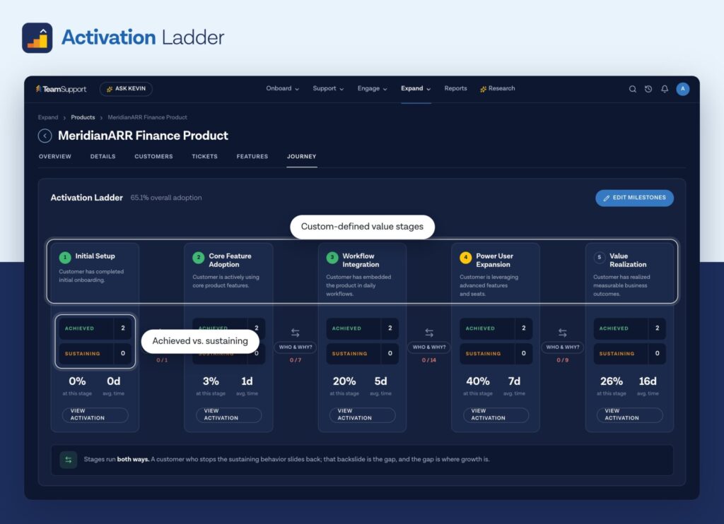Open Who & Why above 0/7
This screenshot has width=724, height=524.
[296, 347]
